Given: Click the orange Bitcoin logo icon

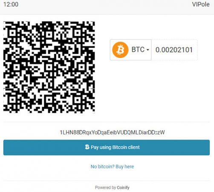Looking at the screenshot, I should [x=120, y=50].
